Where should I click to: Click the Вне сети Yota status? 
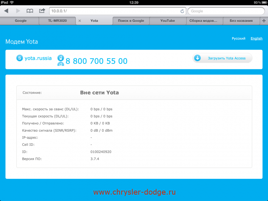click(x=99, y=93)
